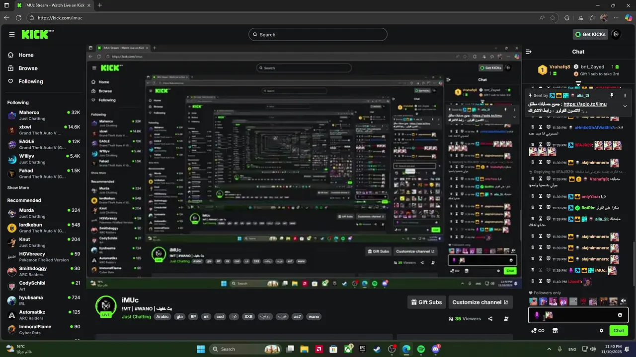This screenshot has height=357, width=636.
Task: Open pinned message three-dot options
Action: coord(625,95)
